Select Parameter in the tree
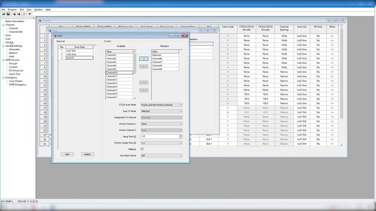Screen dimensions: 376x211 (x=14, y=49)
